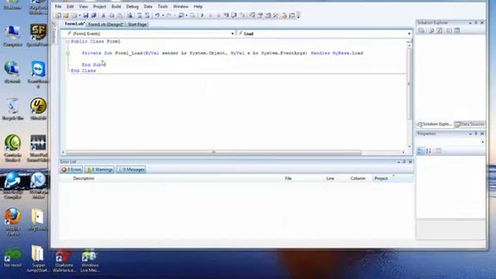Screen dimensions: 496x279
Task: Sort errors by File column header
Action: (288, 178)
